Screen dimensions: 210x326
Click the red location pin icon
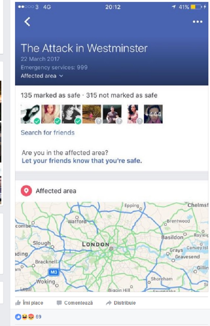pos(26,191)
